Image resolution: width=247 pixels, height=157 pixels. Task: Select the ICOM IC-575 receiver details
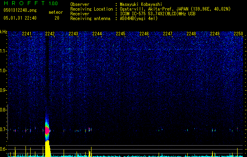pos(157,14)
